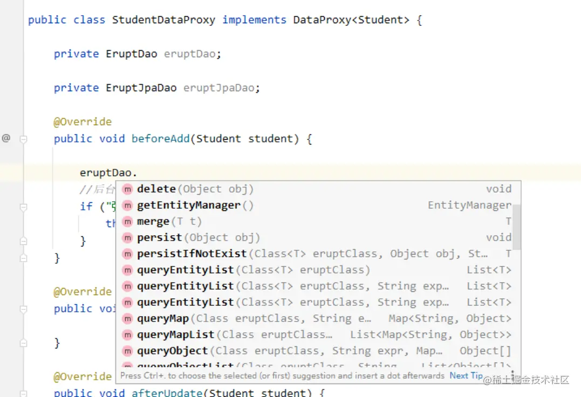Image resolution: width=581 pixels, height=397 pixels.
Task: Open the Next Tip link in popup footer
Action: tap(466, 375)
